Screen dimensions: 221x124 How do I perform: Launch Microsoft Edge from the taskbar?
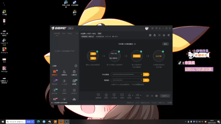(38, 122)
